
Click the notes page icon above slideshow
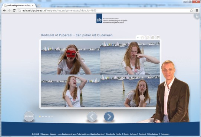tap(158, 37)
